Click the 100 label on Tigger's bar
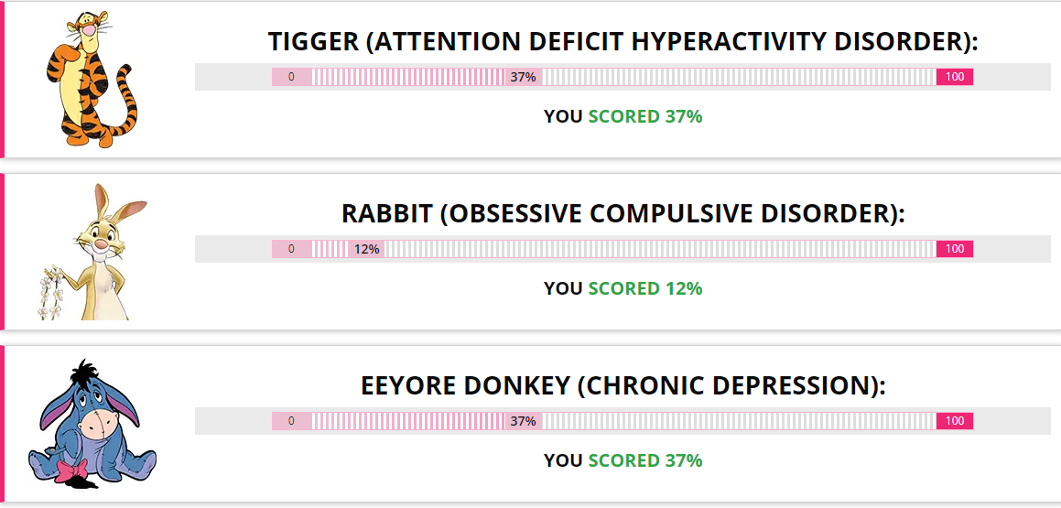This screenshot has height=508, width=1061. 955,77
